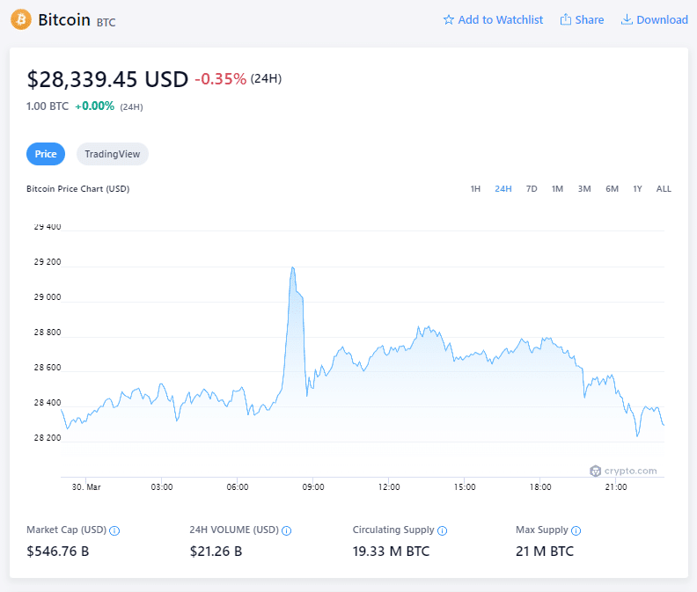Set chart range to 24H

(x=503, y=189)
